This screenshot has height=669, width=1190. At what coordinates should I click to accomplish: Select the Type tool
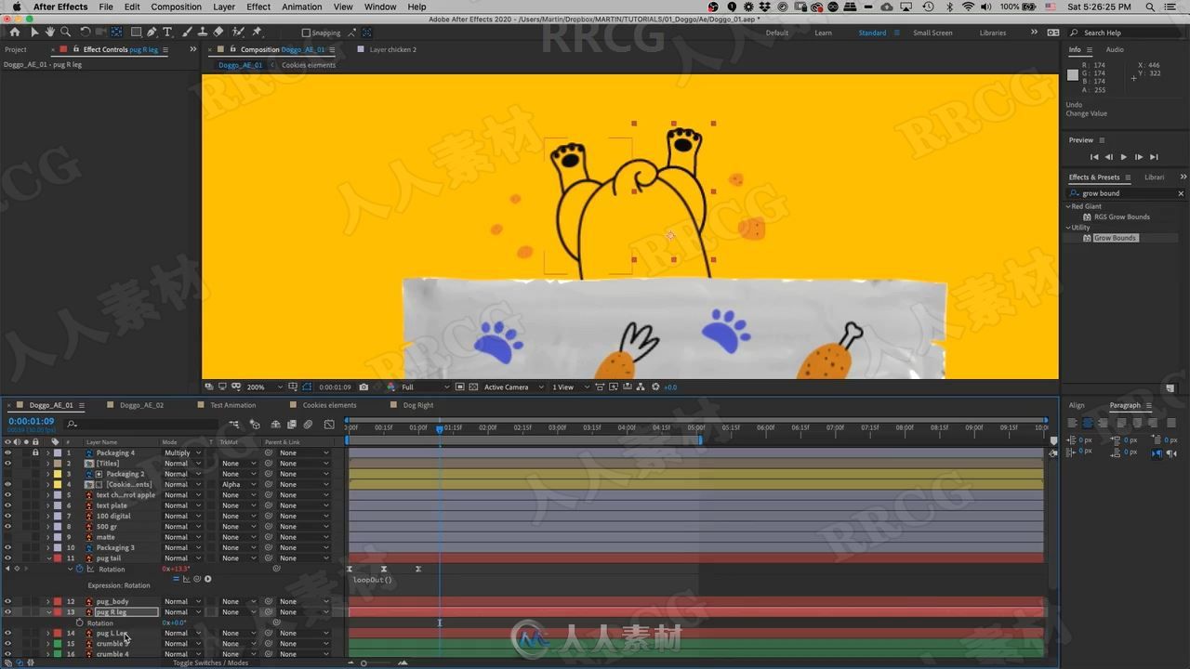[167, 32]
